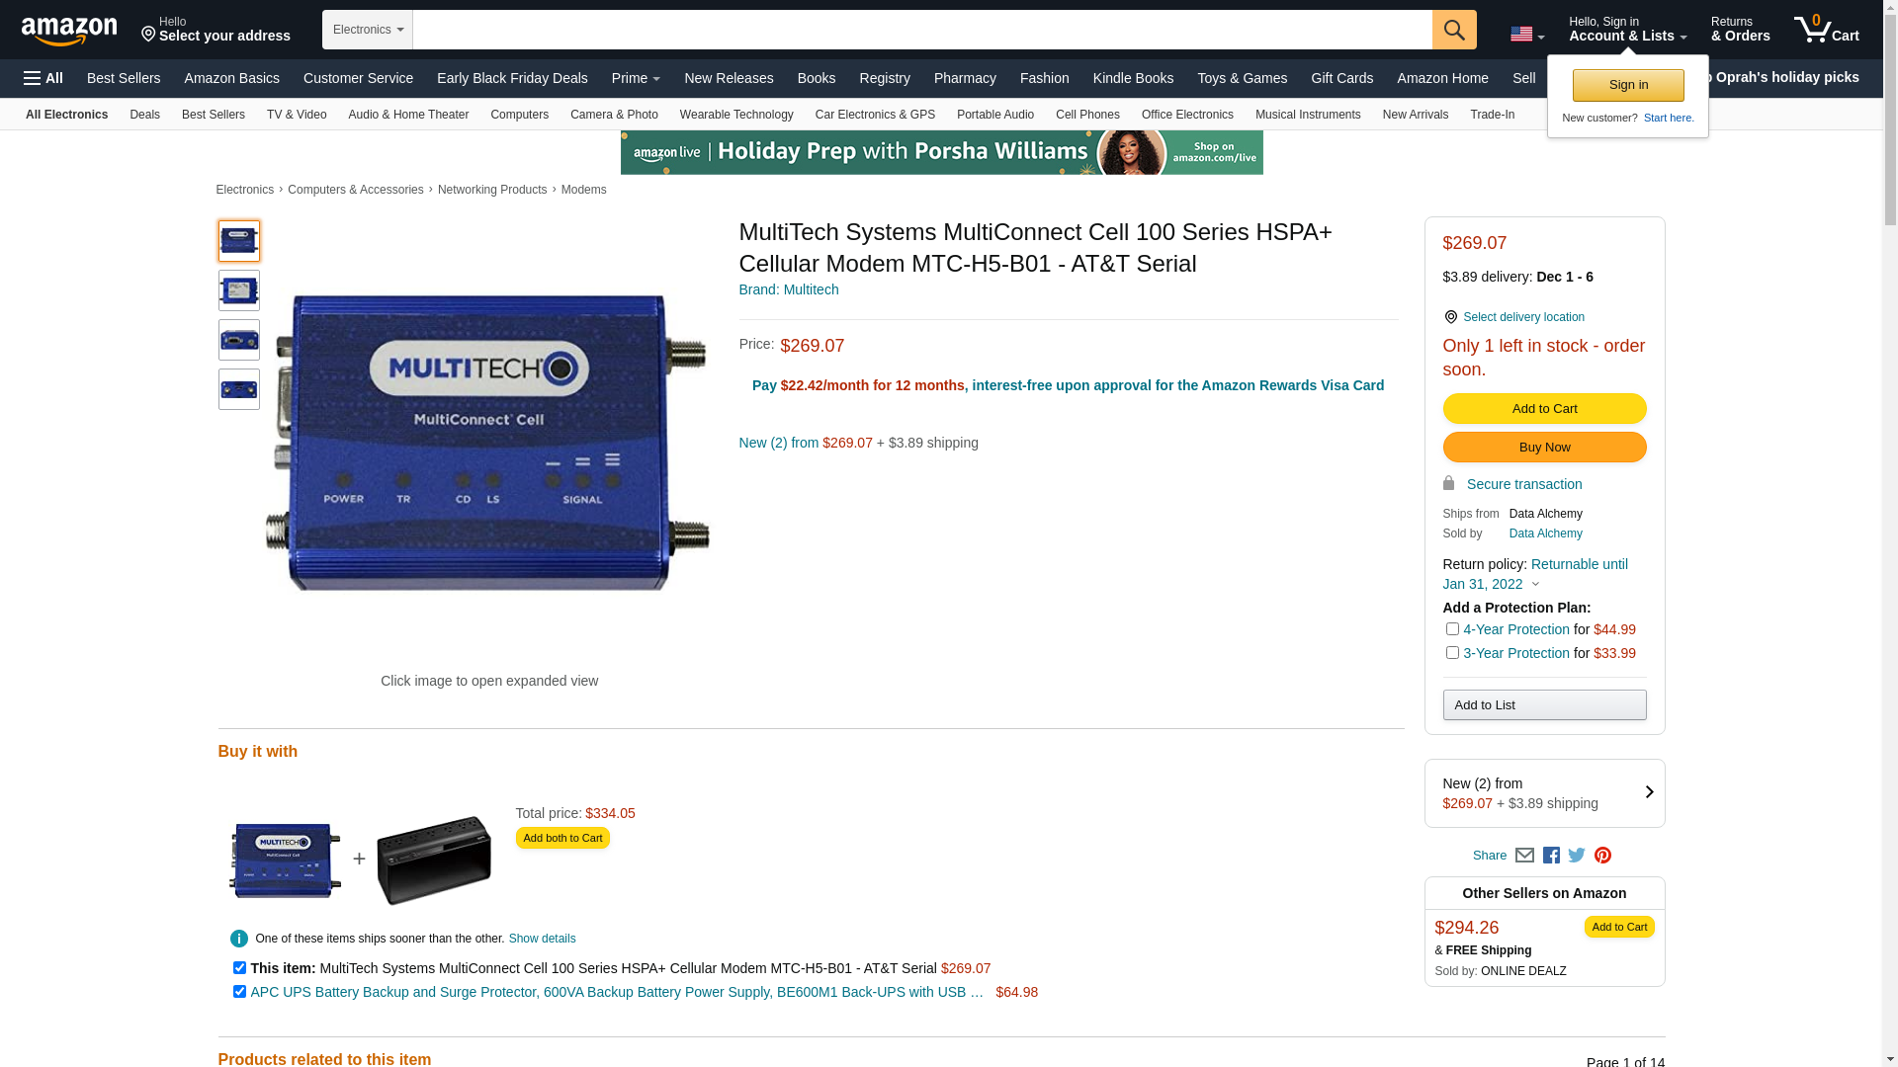
Task: Check the 3-Year Protection plan box
Action: pyautogui.click(x=1452, y=653)
